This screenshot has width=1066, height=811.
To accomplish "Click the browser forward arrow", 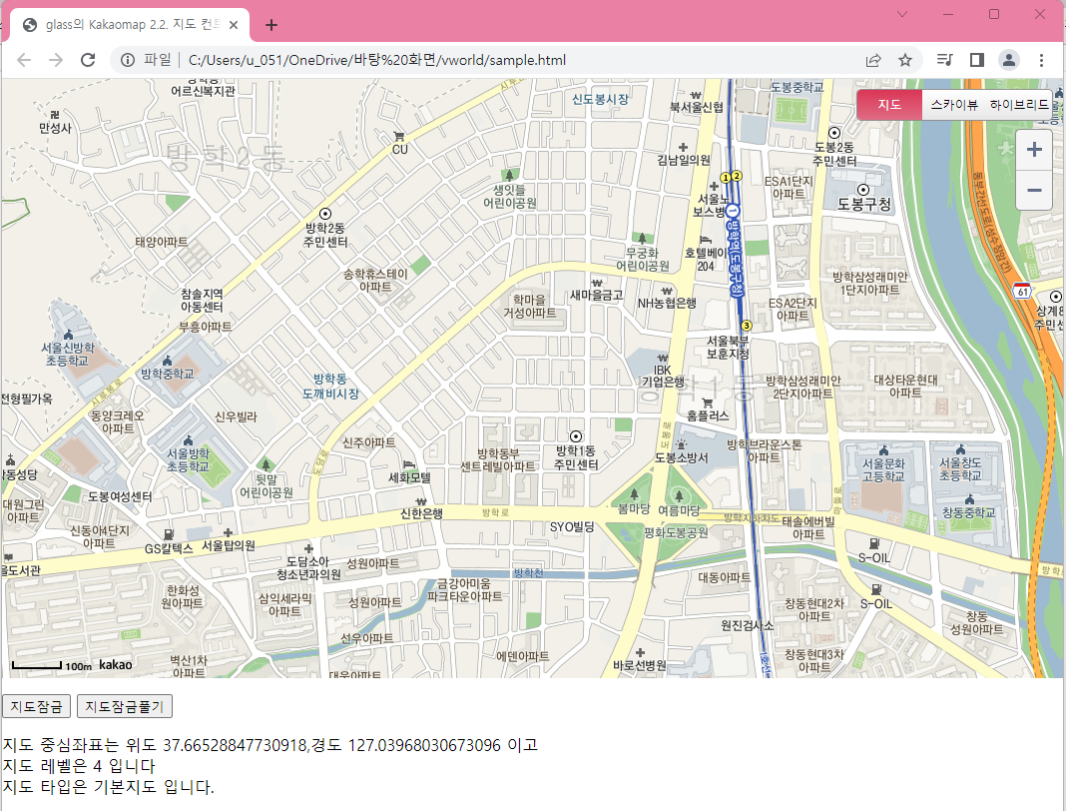I will (x=56, y=60).
